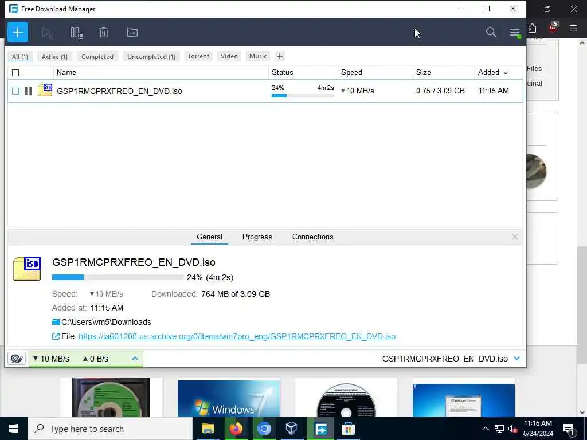
Task: Show the Active (1) filter
Action: click(x=54, y=57)
